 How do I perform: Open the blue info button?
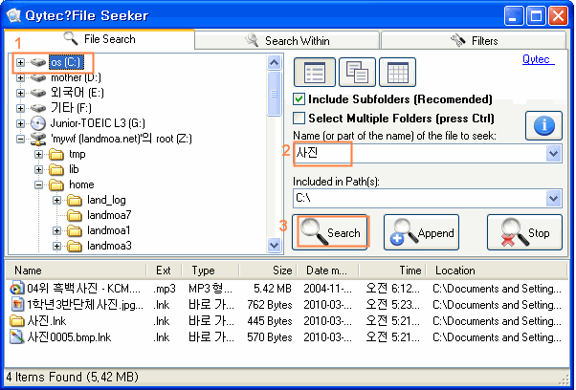[543, 125]
